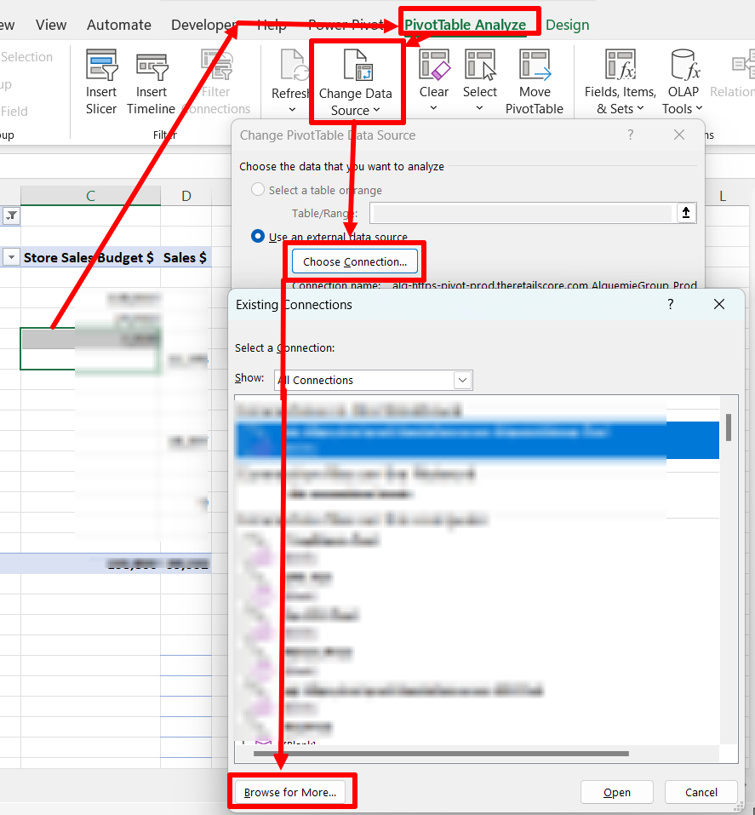
Task: Open Fields, Items, & Sets
Action: [x=620, y=66]
